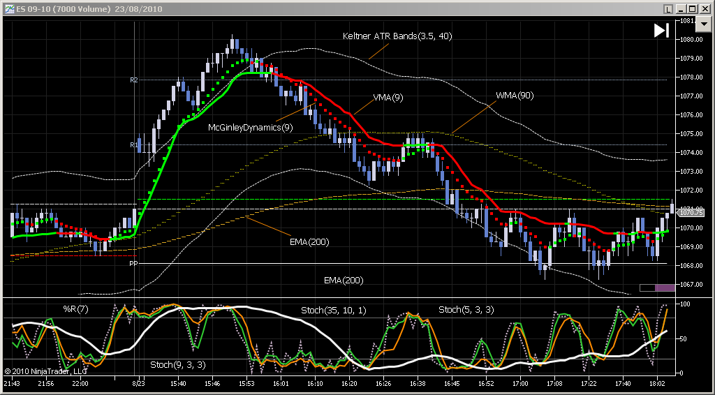Click the 15:46 time axis label
715x395 pixels.
pyautogui.click(x=212, y=384)
